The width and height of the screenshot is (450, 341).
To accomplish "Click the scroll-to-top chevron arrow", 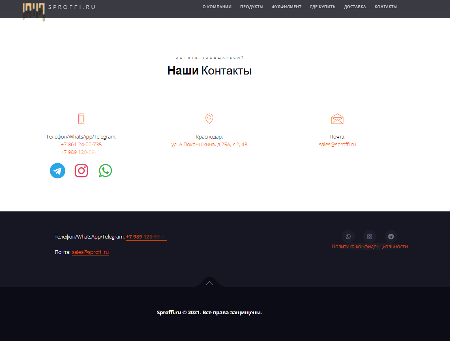I will tap(210, 283).
